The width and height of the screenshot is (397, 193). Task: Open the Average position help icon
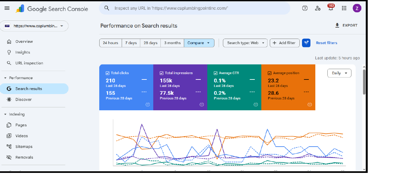[x=310, y=104]
